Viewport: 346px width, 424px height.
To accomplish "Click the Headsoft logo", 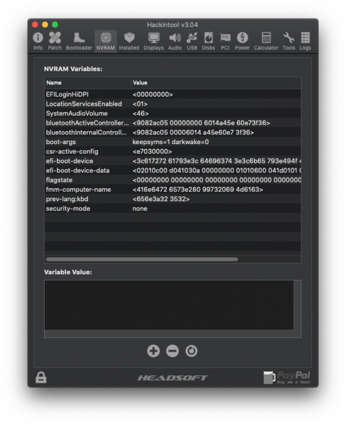I will tap(173, 378).
